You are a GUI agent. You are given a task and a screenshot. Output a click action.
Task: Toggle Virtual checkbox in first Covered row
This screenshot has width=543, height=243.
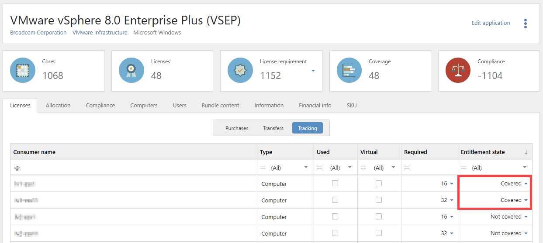click(x=379, y=184)
